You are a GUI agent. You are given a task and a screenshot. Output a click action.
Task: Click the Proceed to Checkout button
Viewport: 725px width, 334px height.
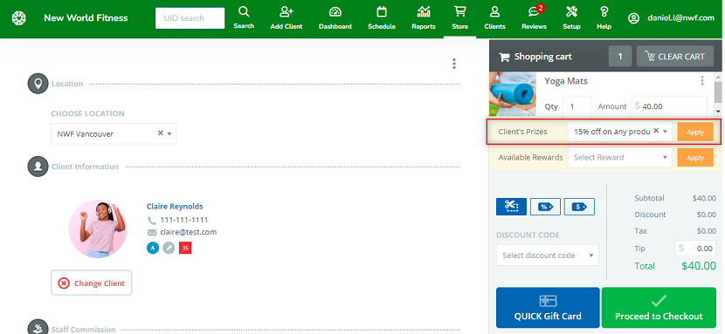[659, 307]
